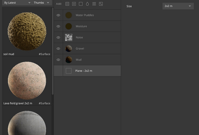Select the Mud layer name

point(78,60)
